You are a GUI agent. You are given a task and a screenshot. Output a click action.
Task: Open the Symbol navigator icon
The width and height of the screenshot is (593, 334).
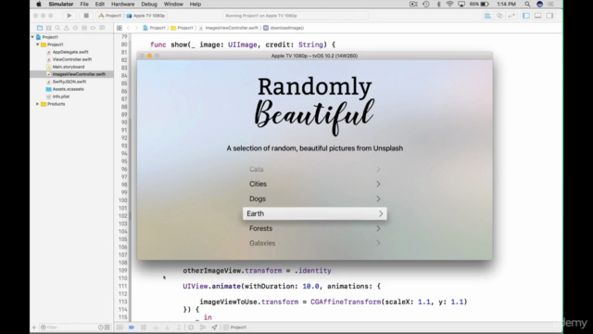click(x=49, y=28)
